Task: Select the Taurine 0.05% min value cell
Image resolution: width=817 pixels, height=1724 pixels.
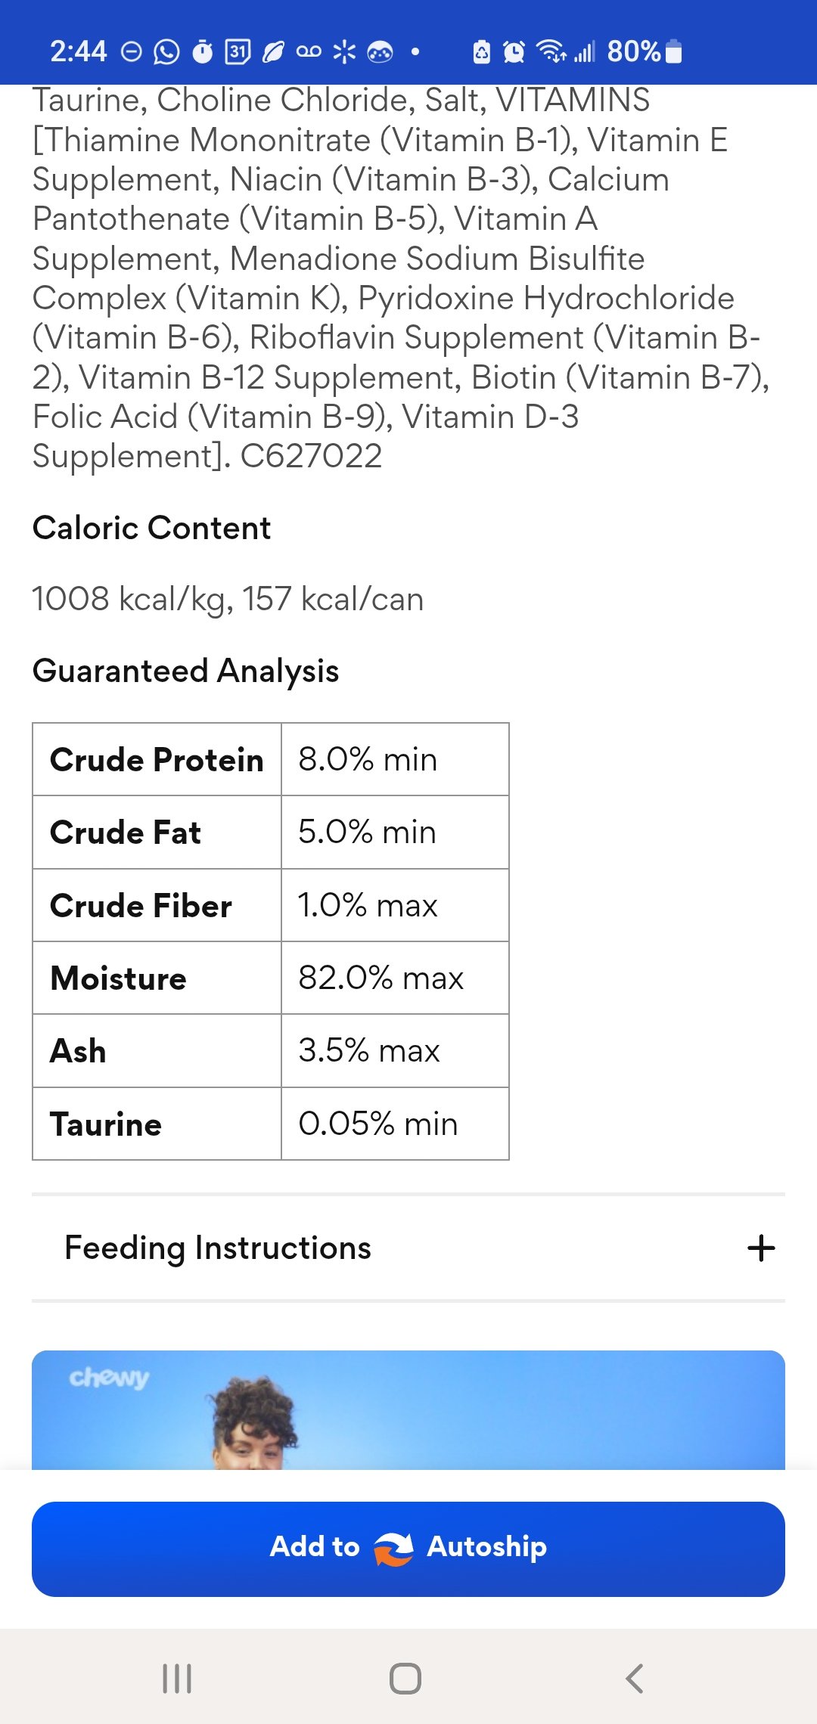Action: coord(394,1124)
